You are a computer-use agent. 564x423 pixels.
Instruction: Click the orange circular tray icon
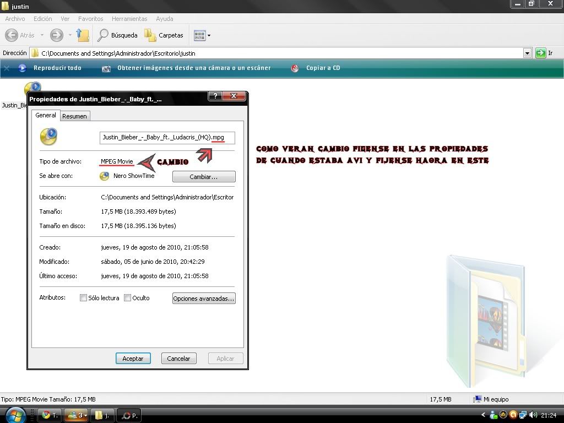[x=513, y=415]
